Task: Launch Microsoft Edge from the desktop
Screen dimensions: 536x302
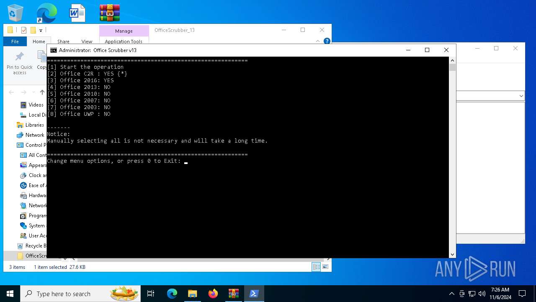Action: pyautogui.click(x=46, y=13)
